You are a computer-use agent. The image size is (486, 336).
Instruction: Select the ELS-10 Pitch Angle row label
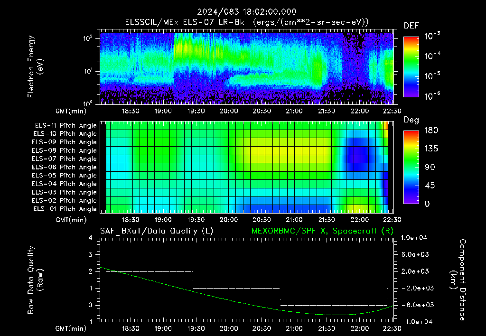tap(65, 134)
